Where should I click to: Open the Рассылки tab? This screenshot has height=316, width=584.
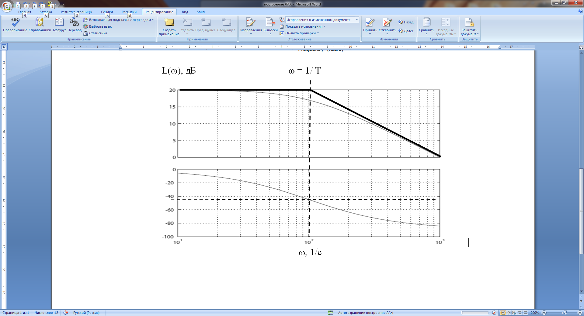(129, 12)
